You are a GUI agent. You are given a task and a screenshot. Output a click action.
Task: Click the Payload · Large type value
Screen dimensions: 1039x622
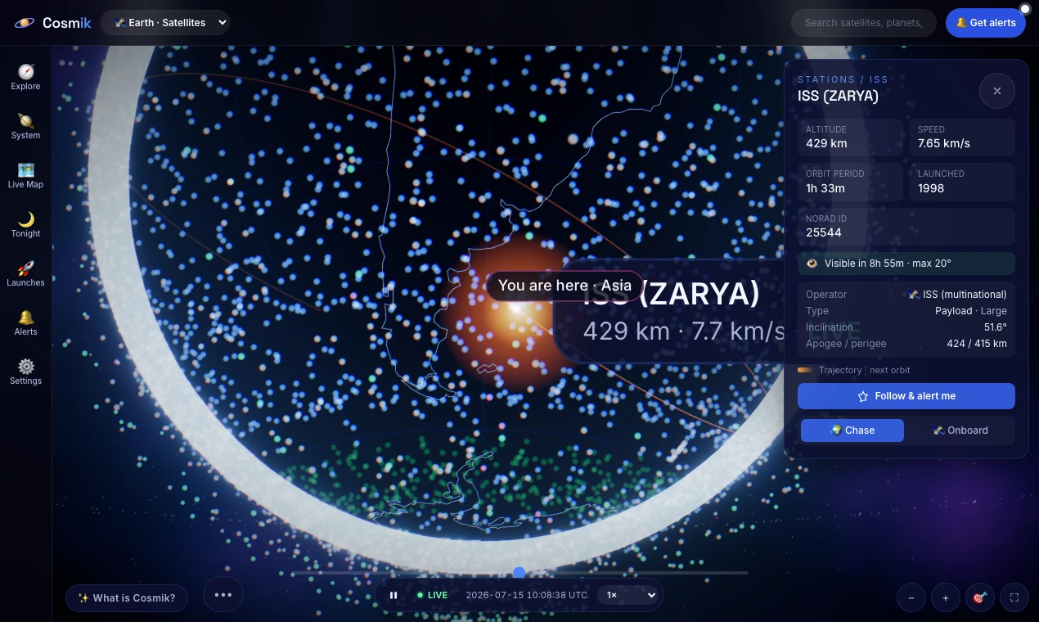(971, 311)
